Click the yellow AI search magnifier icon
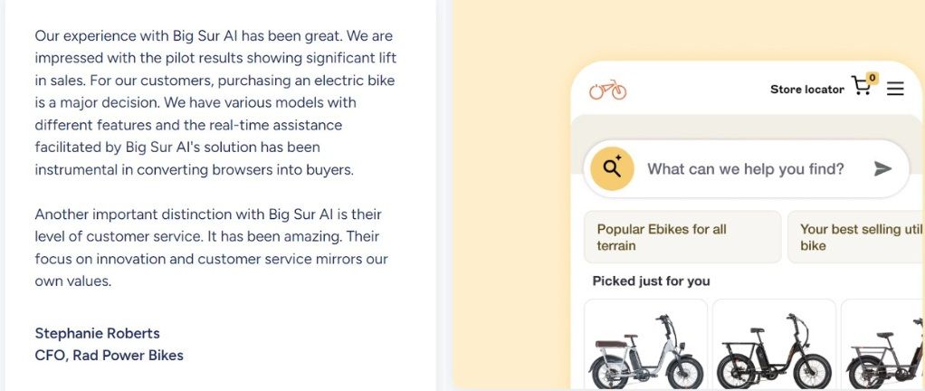This screenshot has height=391, width=925. 612,168
